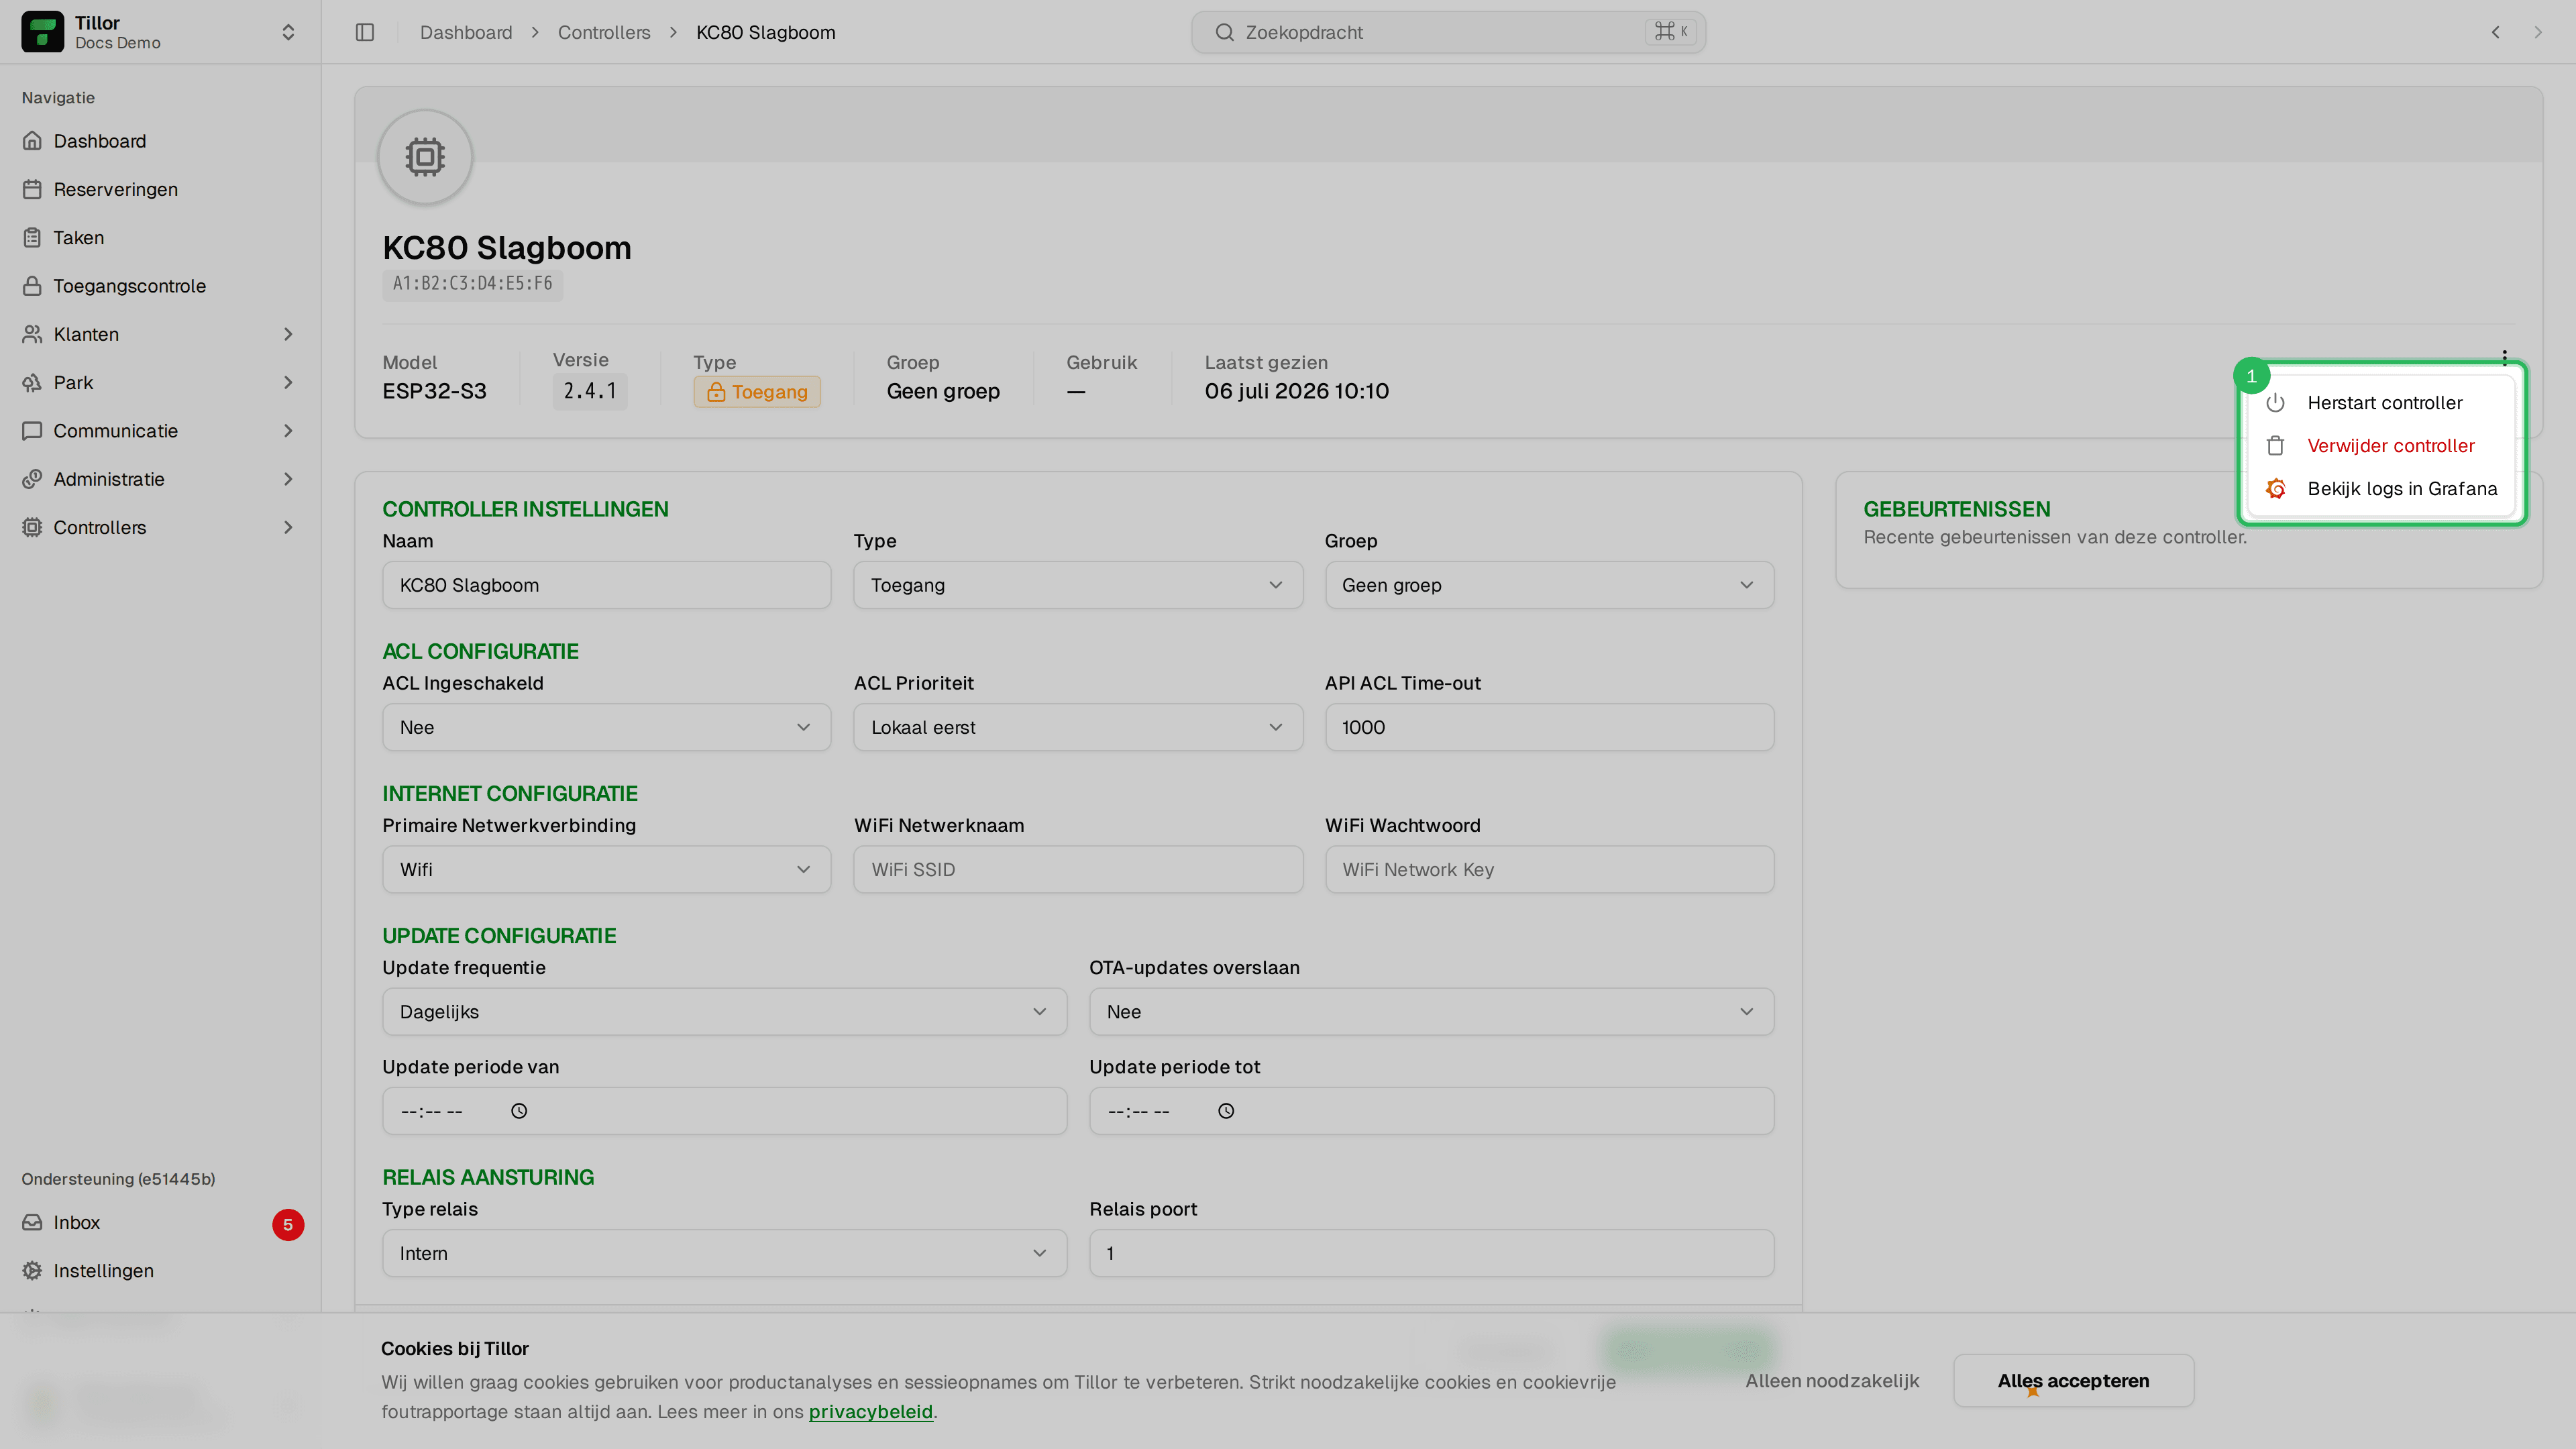Select Verwijder controller menu item
Image resolution: width=2576 pixels, height=1449 pixels.
(2382, 446)
